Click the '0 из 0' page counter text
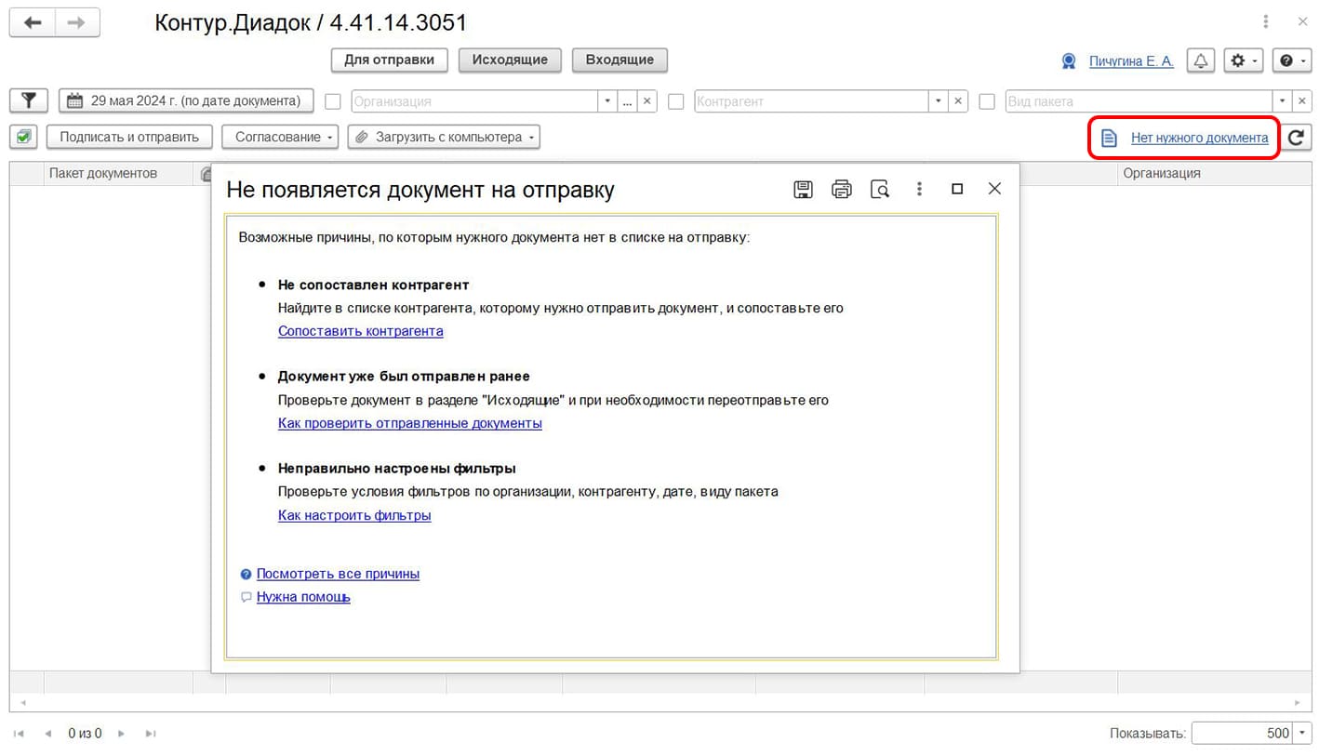1319x756 pixels. point(85,734)
